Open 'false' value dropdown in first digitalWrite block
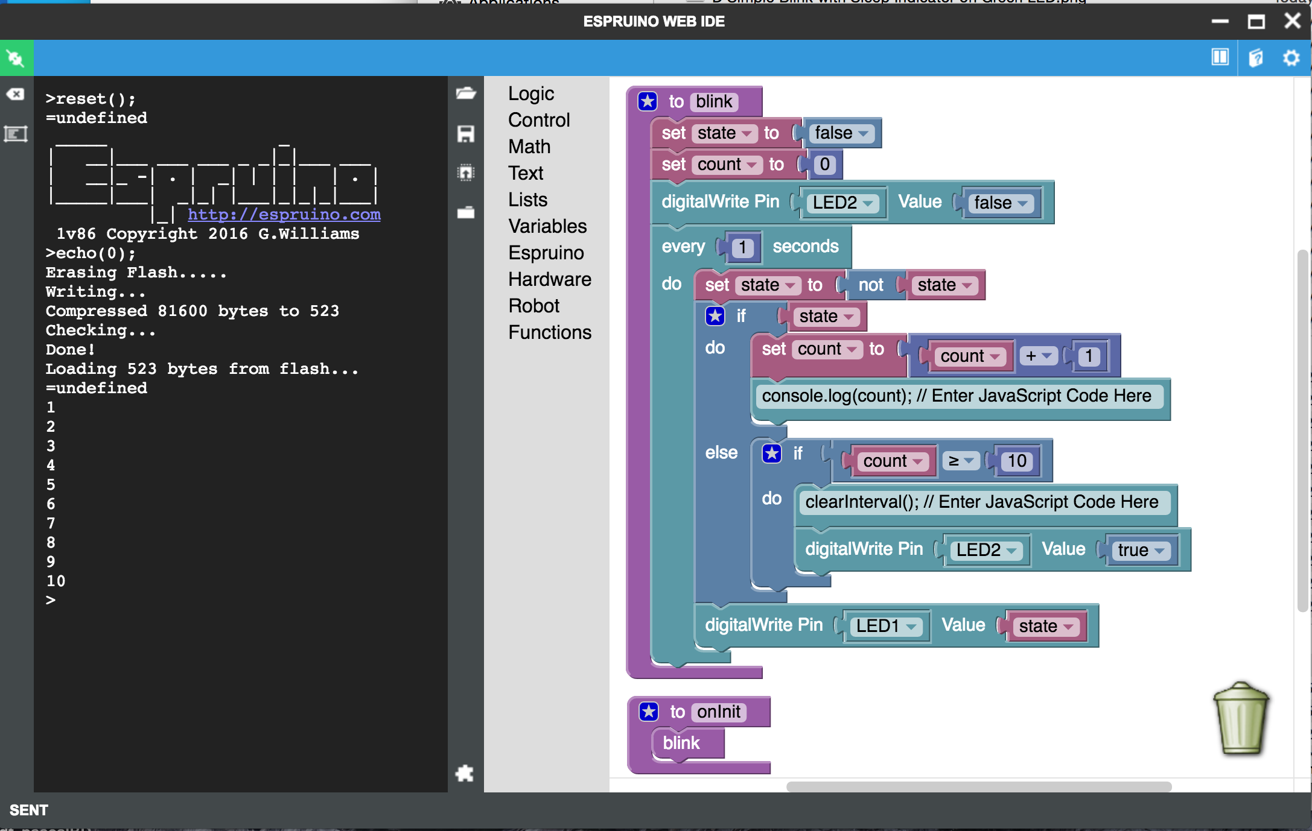 1001,203
